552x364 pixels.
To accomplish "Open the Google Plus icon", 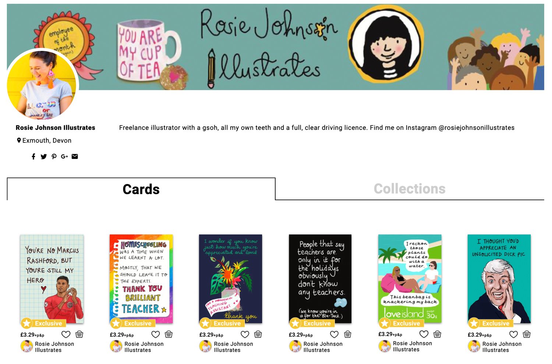I will pyautogui.click(x=64, y=156).
